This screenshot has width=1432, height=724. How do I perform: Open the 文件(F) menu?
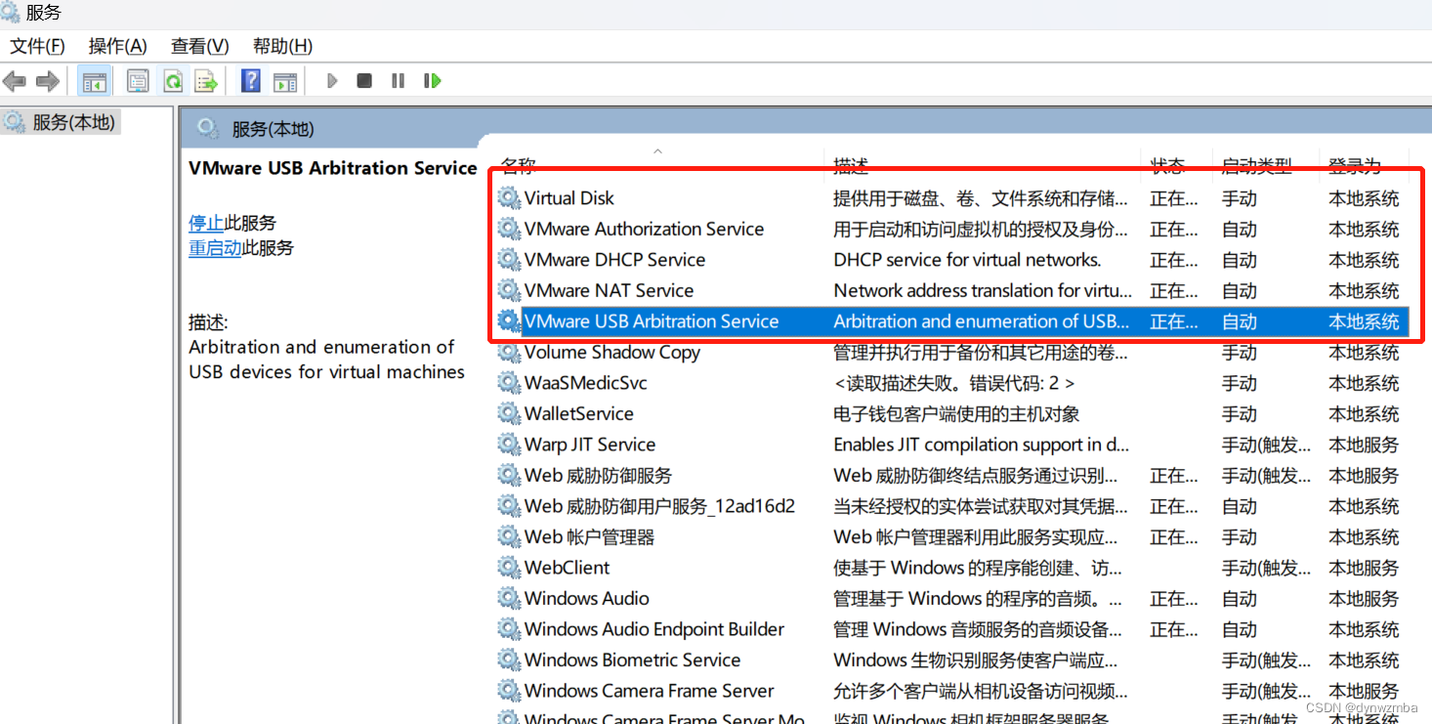pyautogui.click(x=37, y=46)
